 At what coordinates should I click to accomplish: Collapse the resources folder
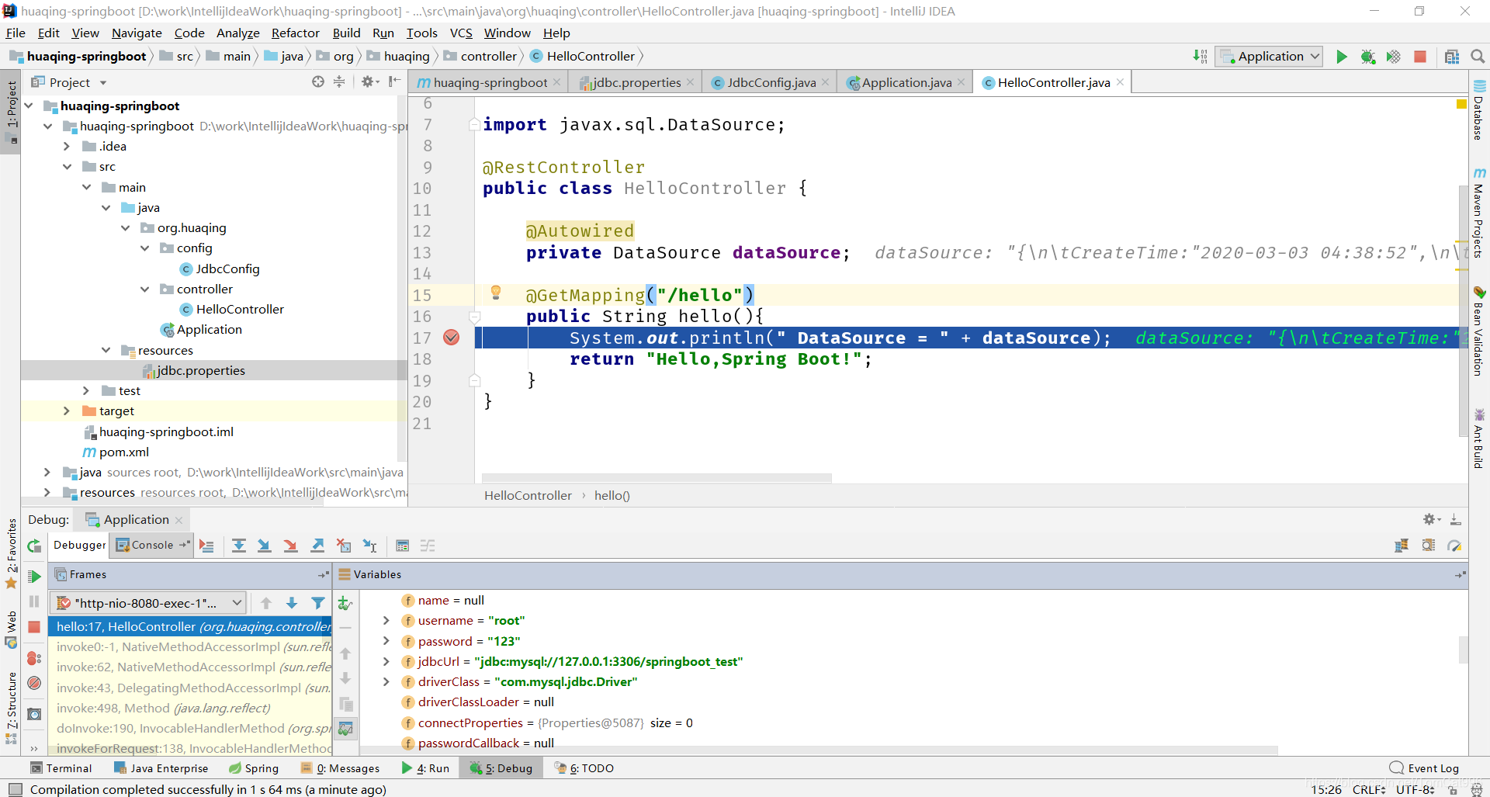point(106,351)
